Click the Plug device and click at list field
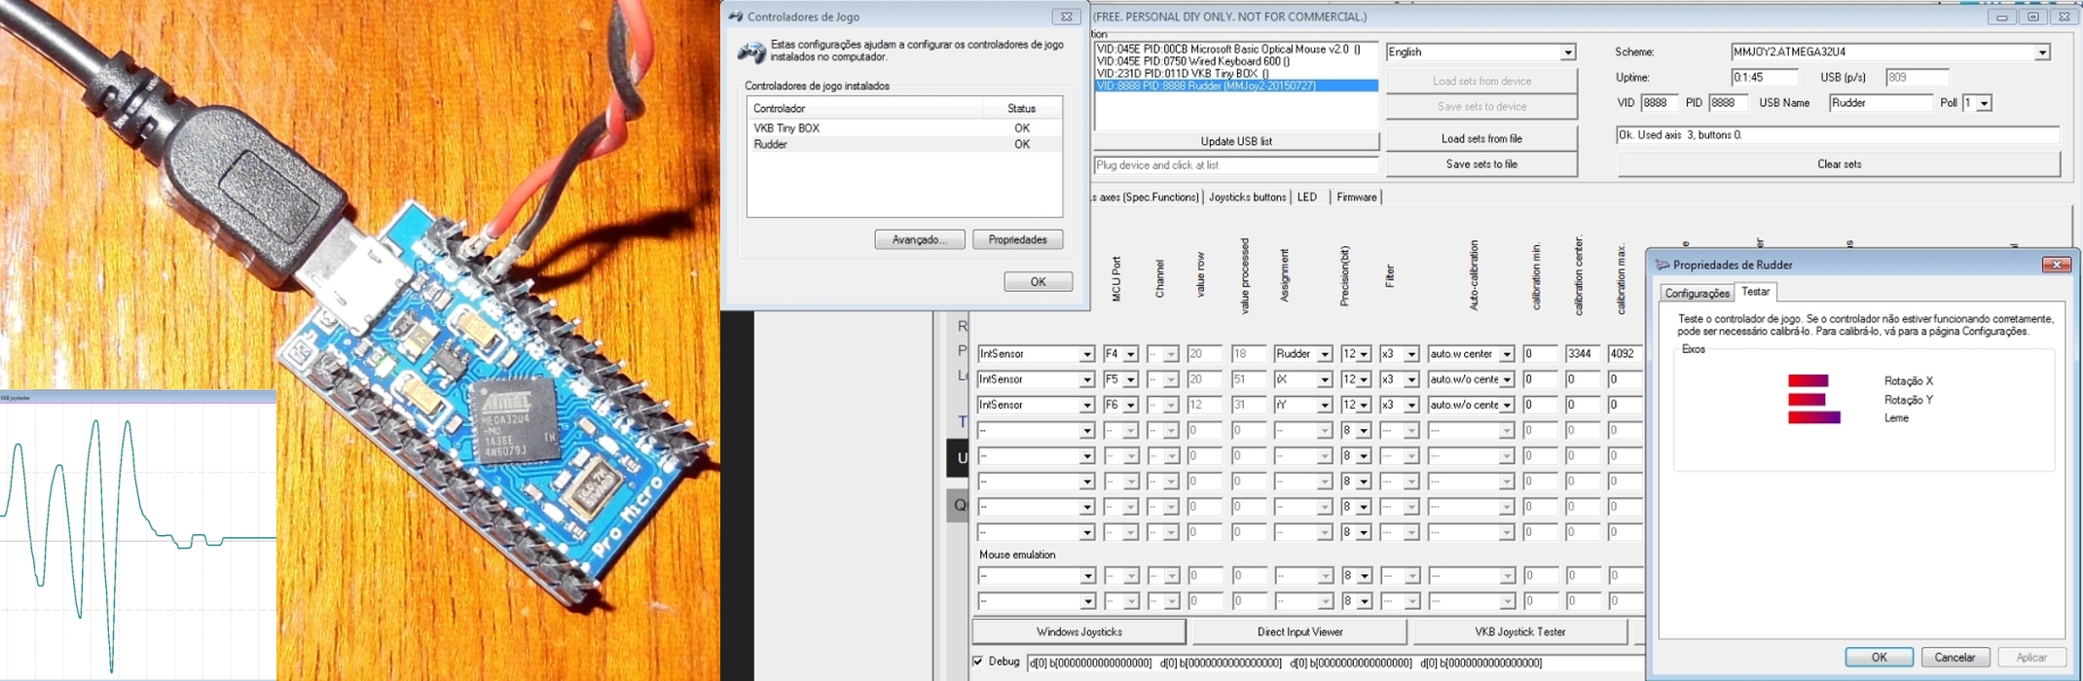 (1236, 165)
